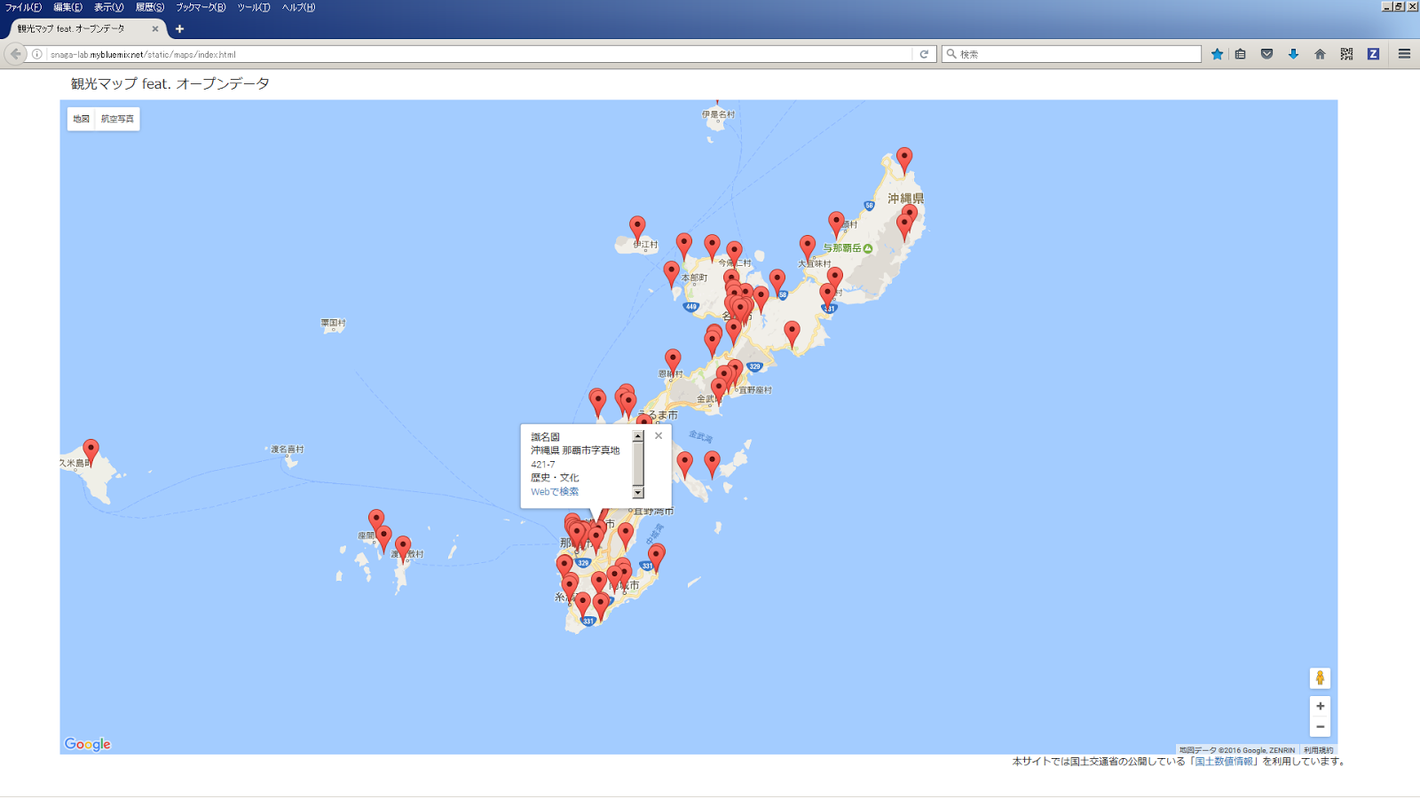Click the 歴史・文化 category text
This screenshot has width=1420, height=798.
(556, 477)
